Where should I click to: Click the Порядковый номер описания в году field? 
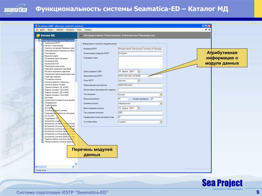(140, 117)
